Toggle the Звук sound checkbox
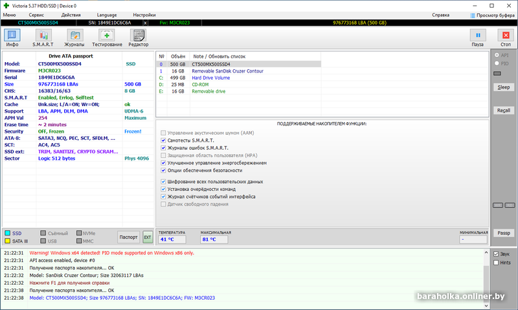The width and height of the screenshot is (518, 310). point(496,254)
